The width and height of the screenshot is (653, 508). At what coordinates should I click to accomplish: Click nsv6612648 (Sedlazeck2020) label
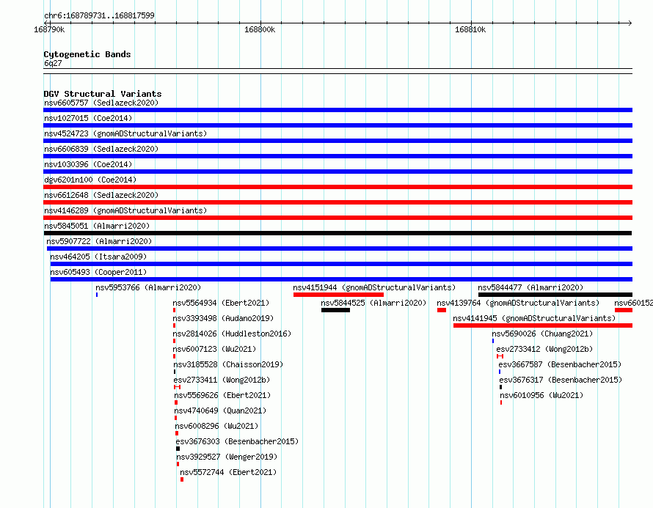[101, 195]
